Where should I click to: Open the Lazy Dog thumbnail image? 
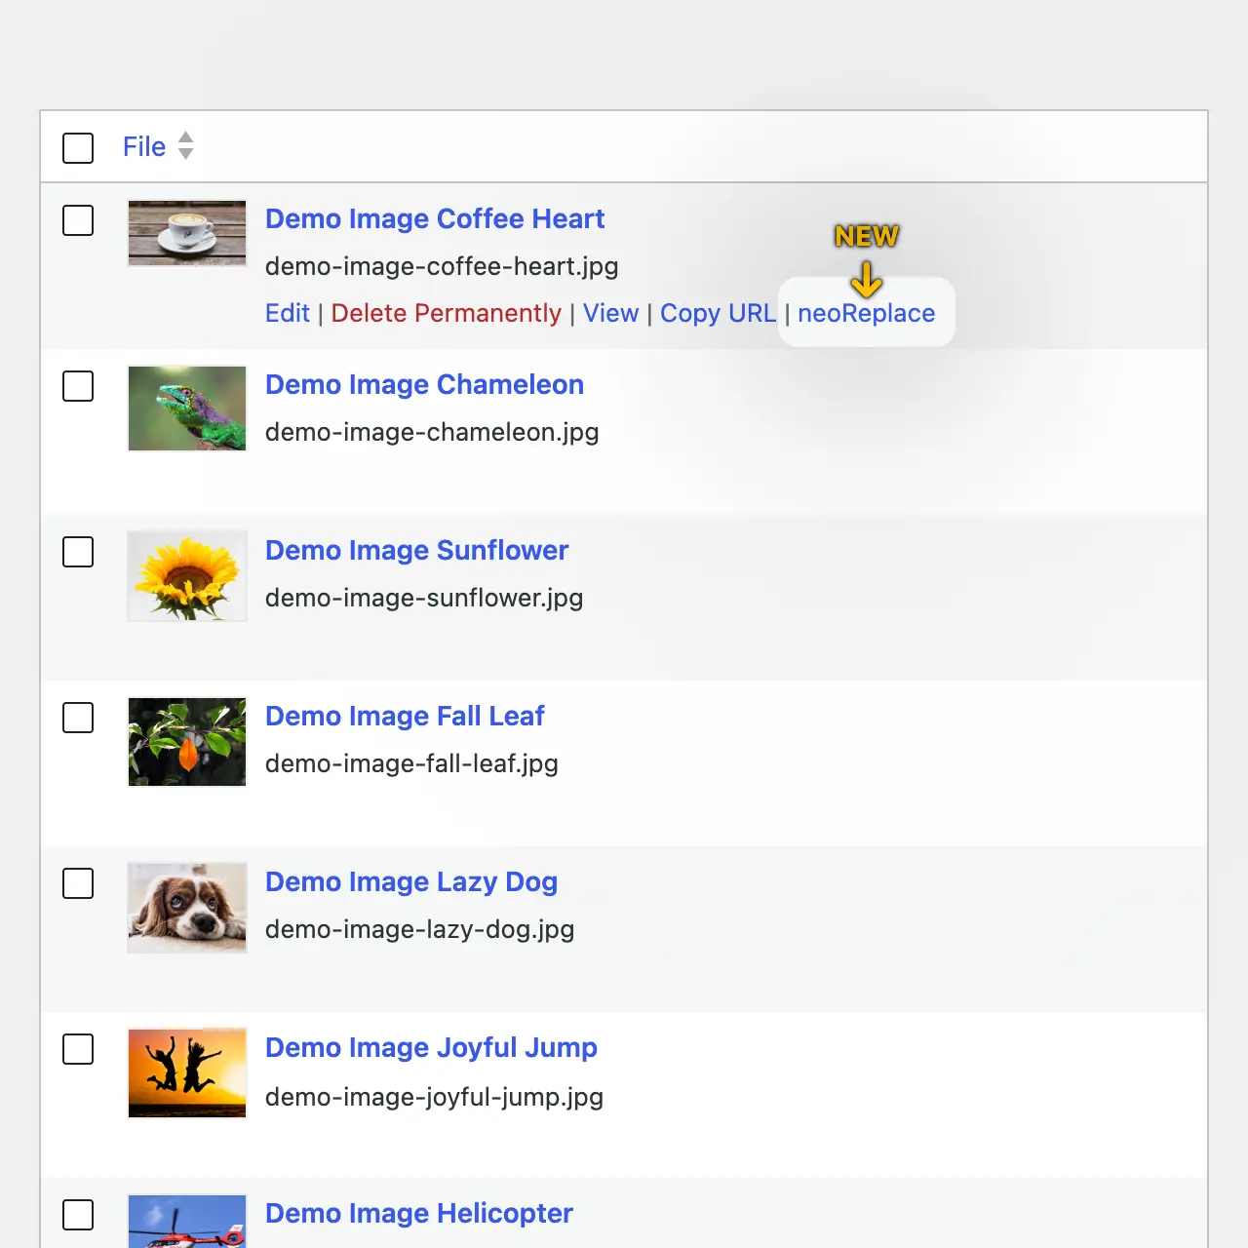click(x=187, y=908)
